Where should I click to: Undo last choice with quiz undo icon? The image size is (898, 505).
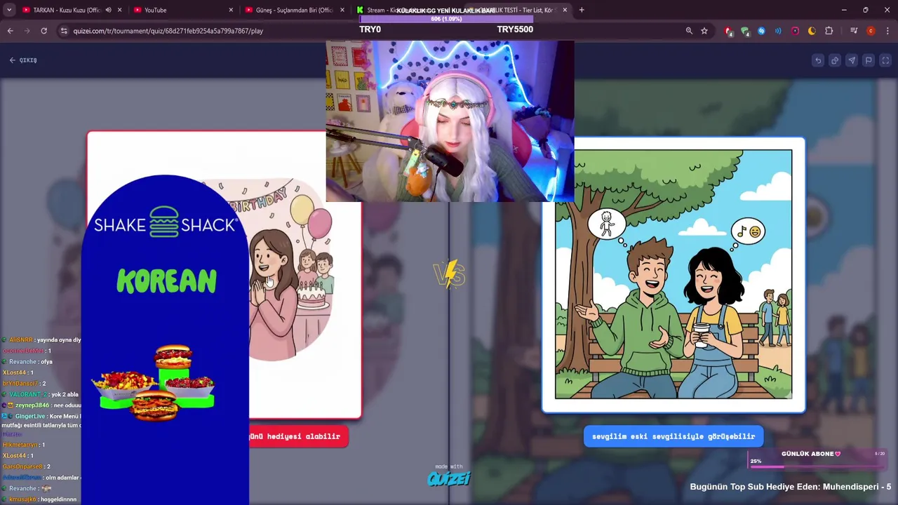pos(818,60)
